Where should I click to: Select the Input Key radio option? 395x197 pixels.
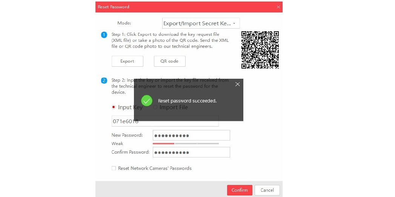[114, 107]
